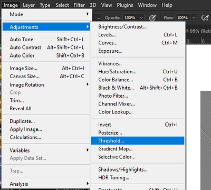Click the Flow 100% input field
Viewport: 211px width, 190px height.
(183, 18)
